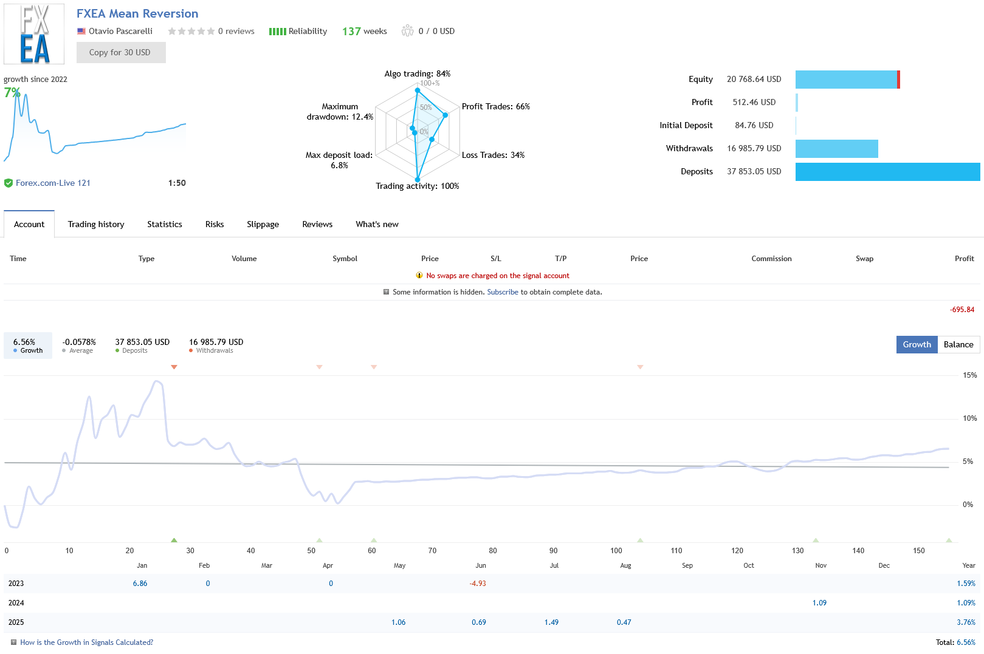Open author Otavio Pascarelli's profile

[x=120, y=31]
